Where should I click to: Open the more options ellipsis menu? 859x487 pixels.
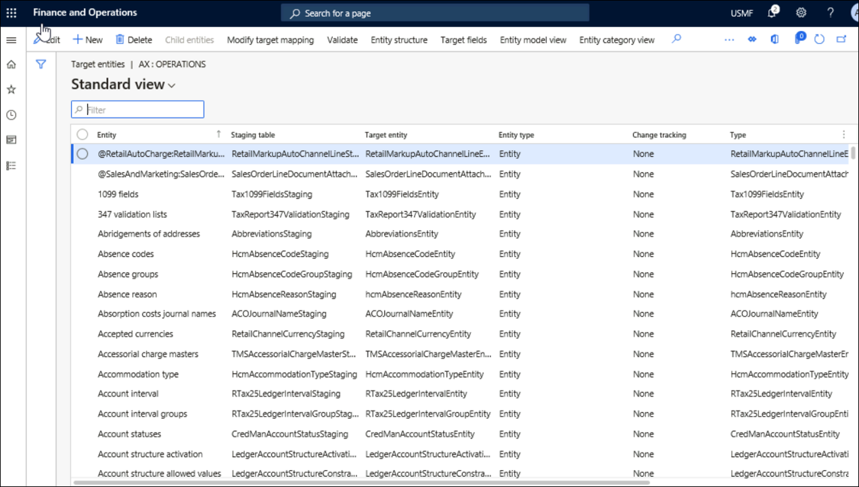coord(729,40)
